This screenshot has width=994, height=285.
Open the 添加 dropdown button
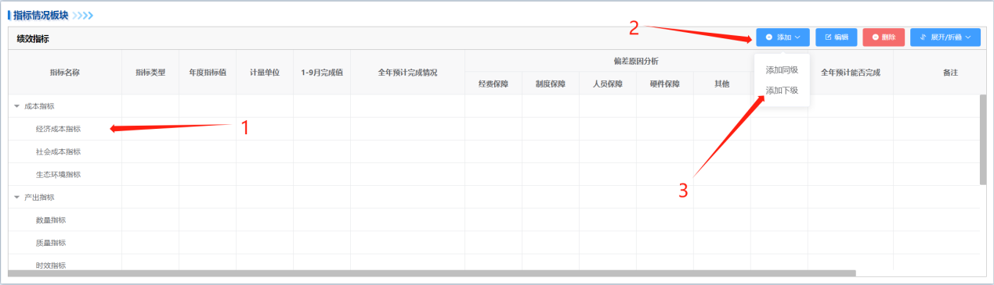(783, 37)
